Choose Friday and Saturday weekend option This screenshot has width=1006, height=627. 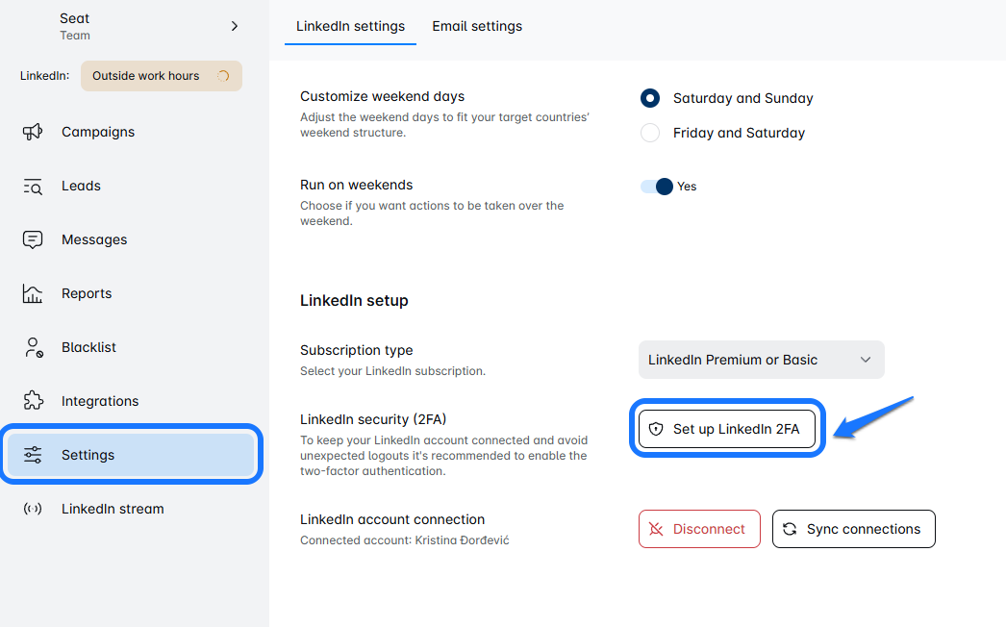[650, 133]
